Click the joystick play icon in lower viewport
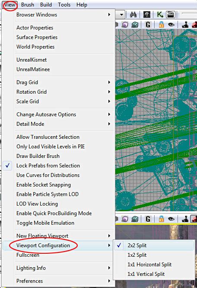The image size is (197, 288). [x=185, y=219]
